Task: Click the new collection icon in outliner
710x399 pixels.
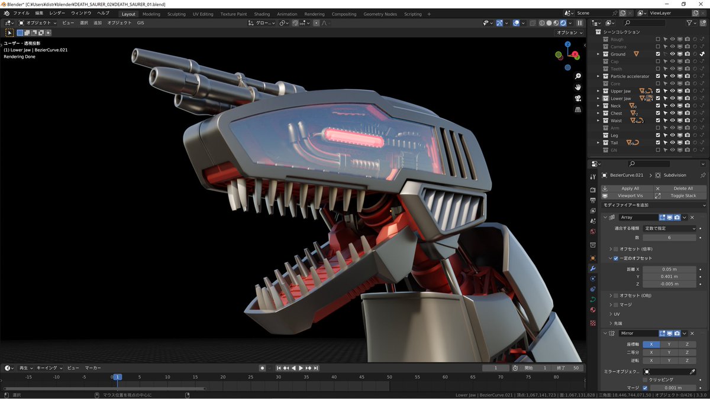Action: (703, 23)
